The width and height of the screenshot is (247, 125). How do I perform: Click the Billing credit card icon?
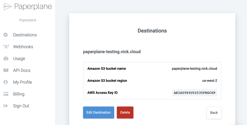(6, 94)
